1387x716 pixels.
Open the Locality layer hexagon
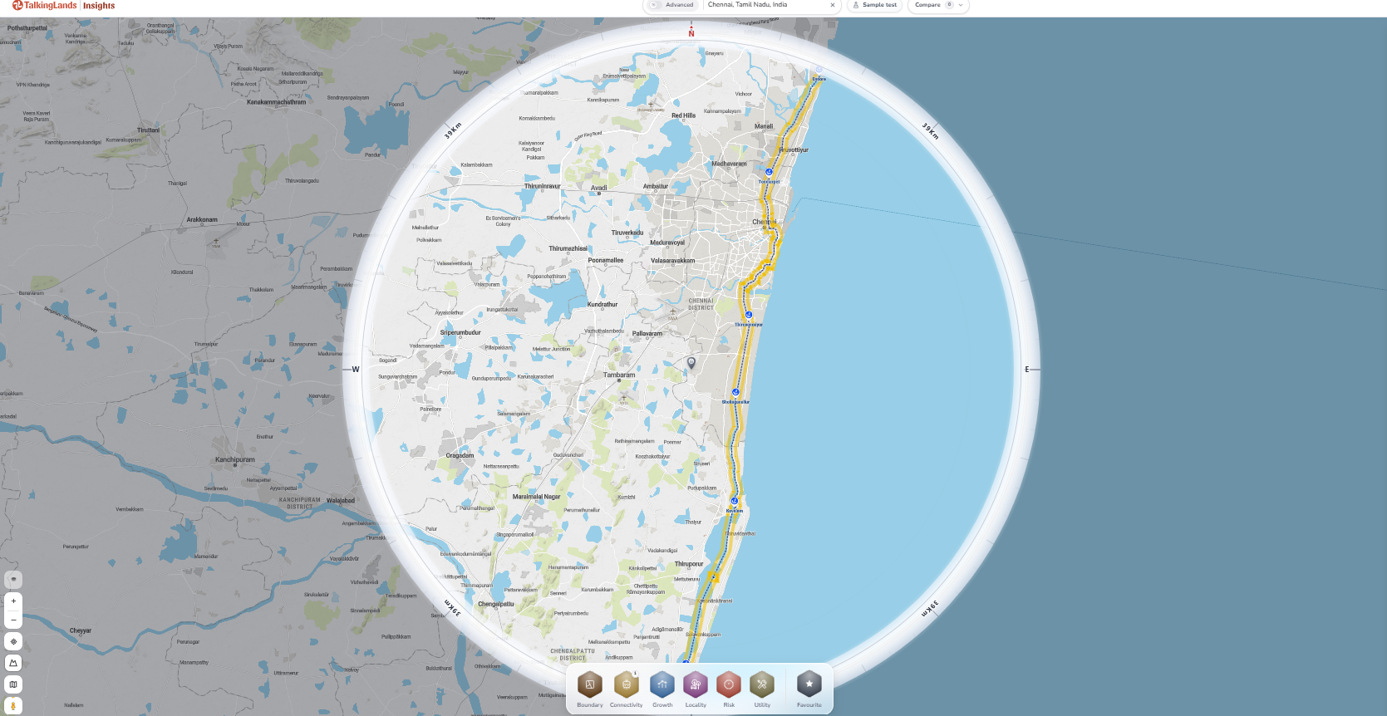point(696,684)
